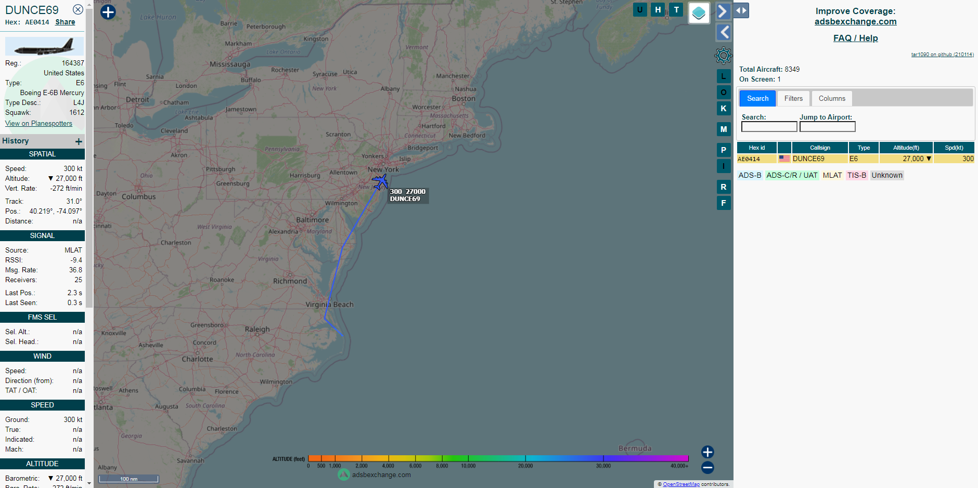Open the Boeing E-6B aircraft photo thumbnail
This screenshot has height=488, width=978.
click(44, 46)
